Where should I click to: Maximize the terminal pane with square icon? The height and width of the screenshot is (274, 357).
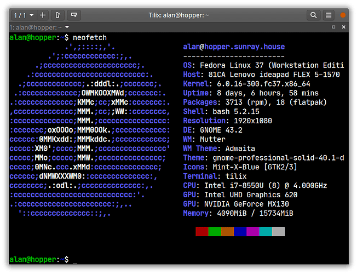333,27
